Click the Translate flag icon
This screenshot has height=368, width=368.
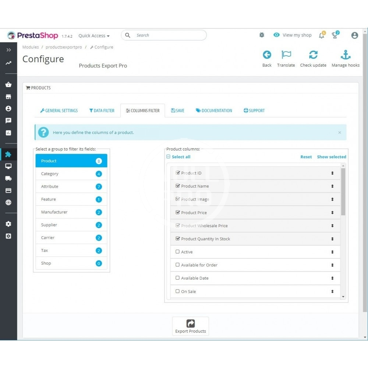point(286,55)
